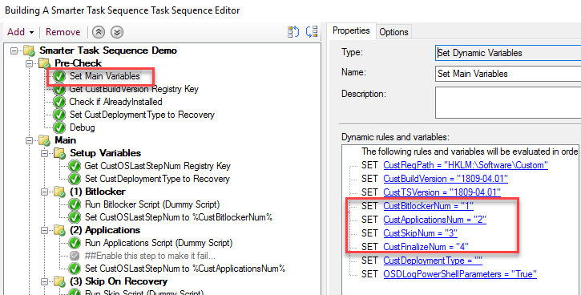Open the CustBitlockerNum = "1" link
Image resolution: width=581 pixels, height=295 pixels.
[x=429, y=206]
